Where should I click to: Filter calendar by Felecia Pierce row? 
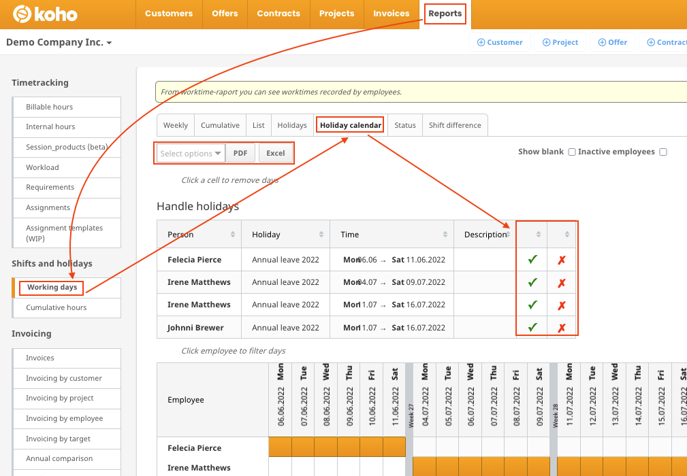tap(194, 448)
